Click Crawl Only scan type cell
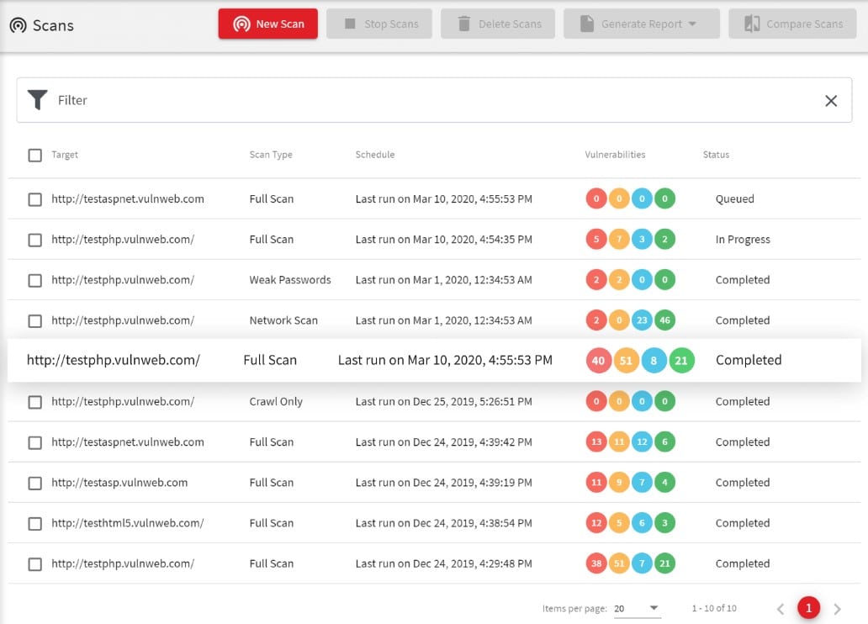868x624 pixels. point(276,401)
